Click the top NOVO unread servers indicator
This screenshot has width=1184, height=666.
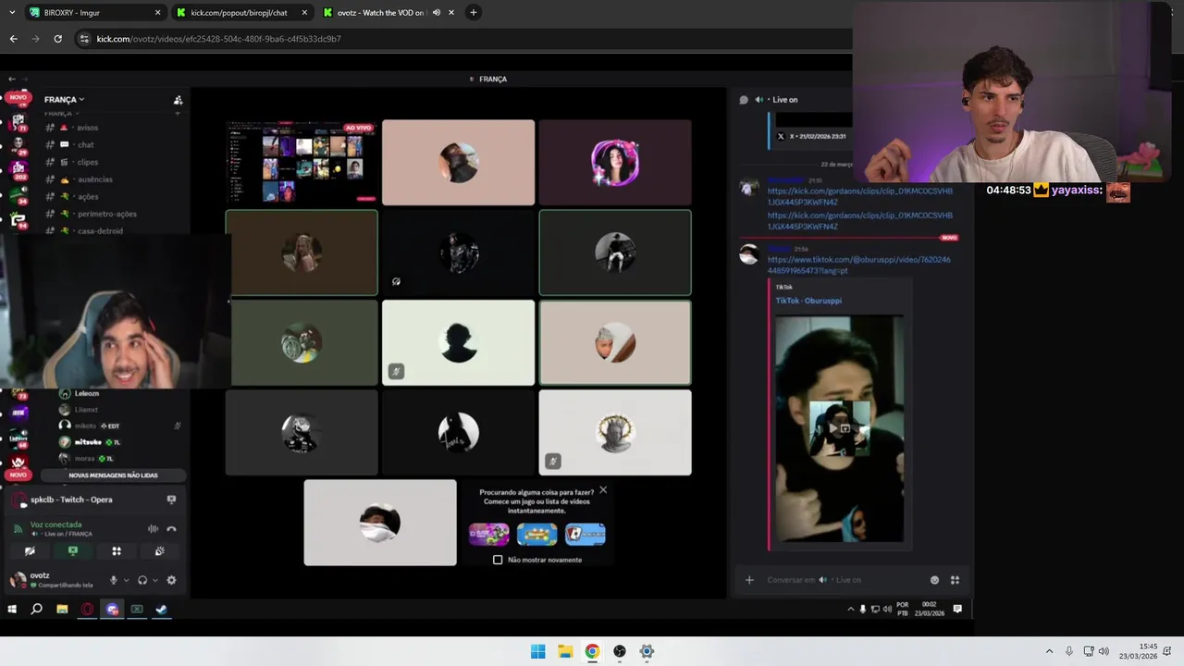pyautogui.click(x=18, y=97)
